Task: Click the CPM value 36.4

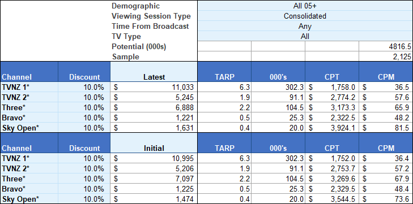Action: coord(386,158)
